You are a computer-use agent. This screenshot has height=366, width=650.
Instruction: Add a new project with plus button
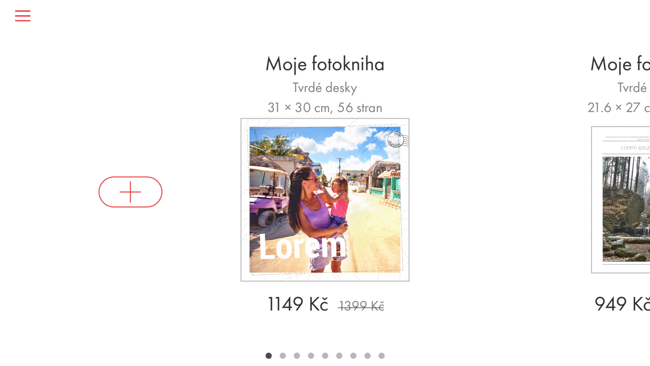click(x=131, y=192)
